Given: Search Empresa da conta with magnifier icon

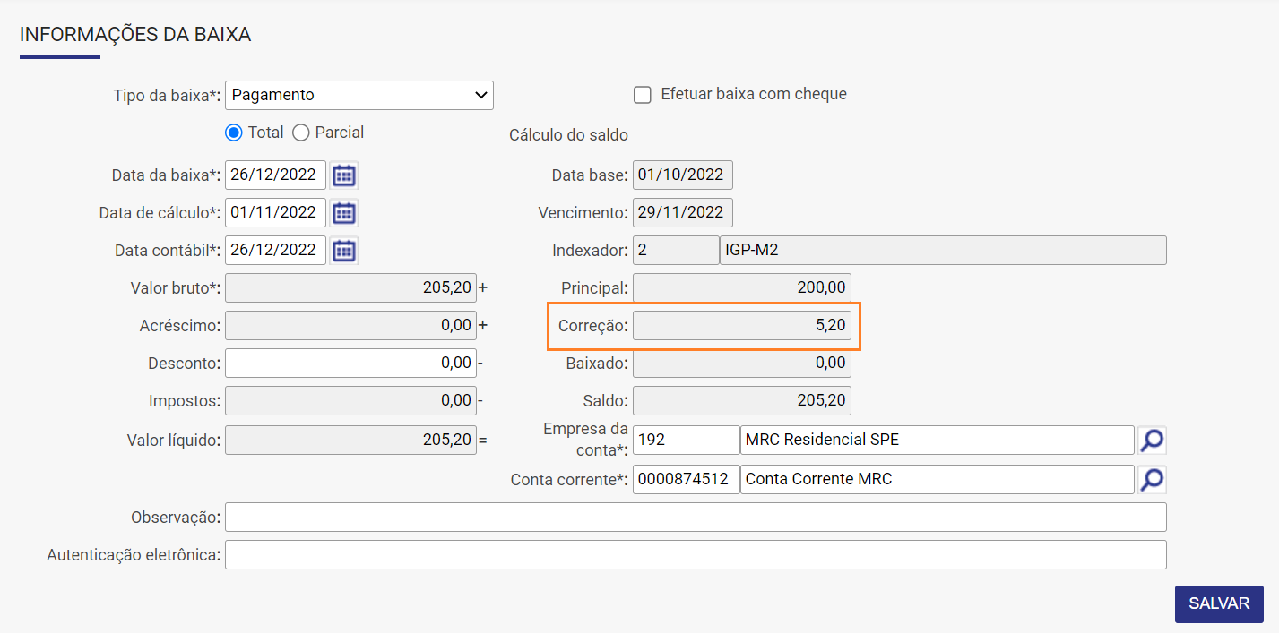Looking at the screenshot, I should tap(1152, 441).
